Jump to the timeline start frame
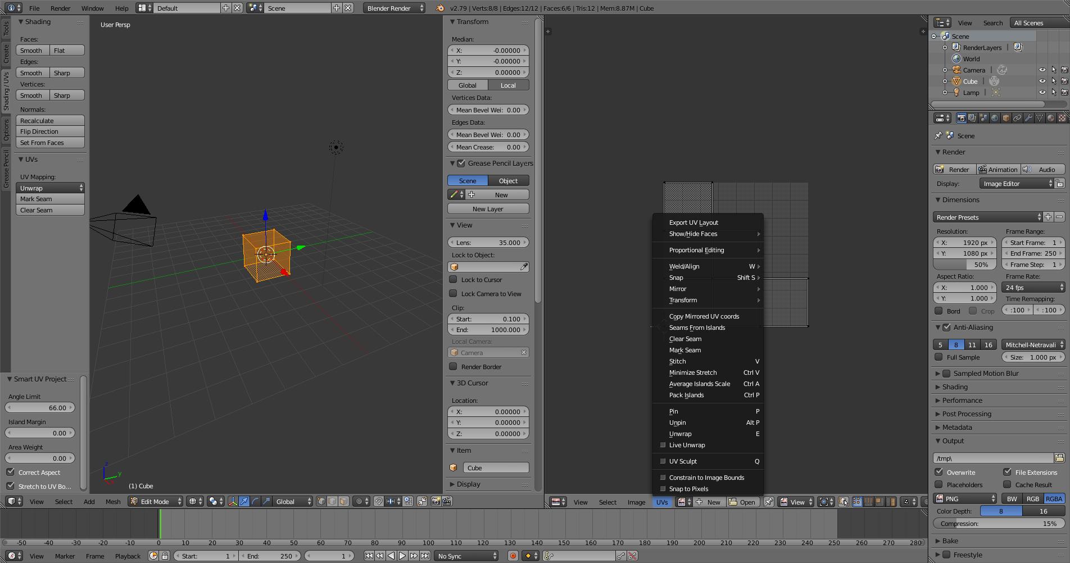The image size is (1070, 563). click(x=369, y=556)
